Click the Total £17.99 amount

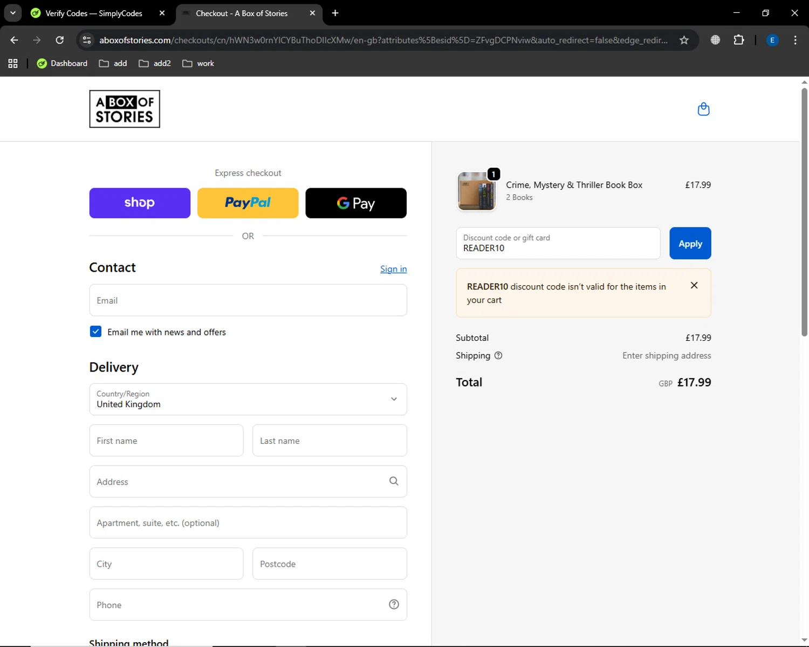pyautogui.click(x=694, y=382)
